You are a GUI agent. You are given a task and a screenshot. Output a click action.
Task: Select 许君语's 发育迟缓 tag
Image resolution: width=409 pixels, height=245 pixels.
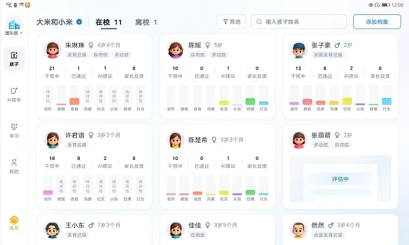pos(76,145)
